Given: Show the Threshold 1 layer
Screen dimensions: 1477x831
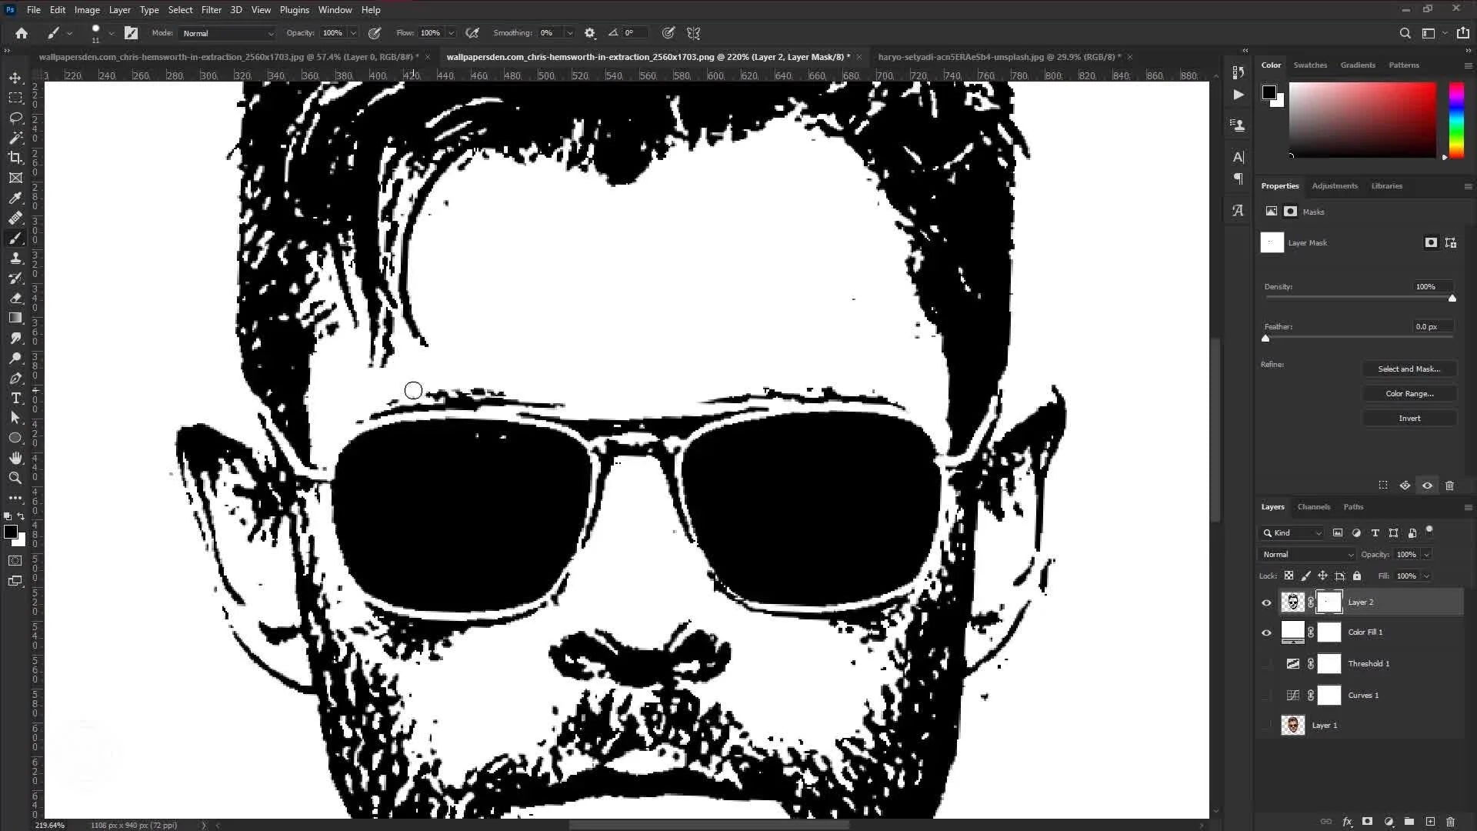Looking at the screenshot, I should point(1266,663).
